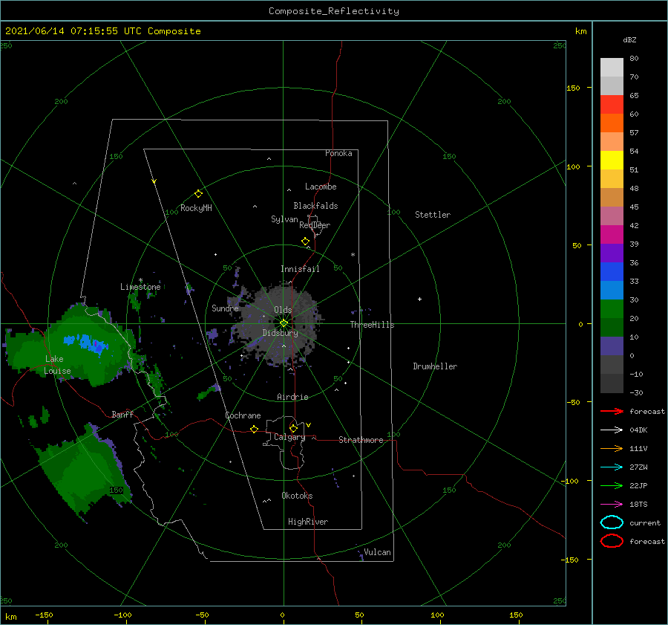Pick the green 22JP arrow in legend

[612, 485]
